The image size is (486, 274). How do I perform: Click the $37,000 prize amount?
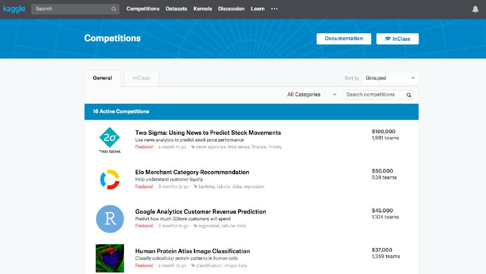point(382,250)
